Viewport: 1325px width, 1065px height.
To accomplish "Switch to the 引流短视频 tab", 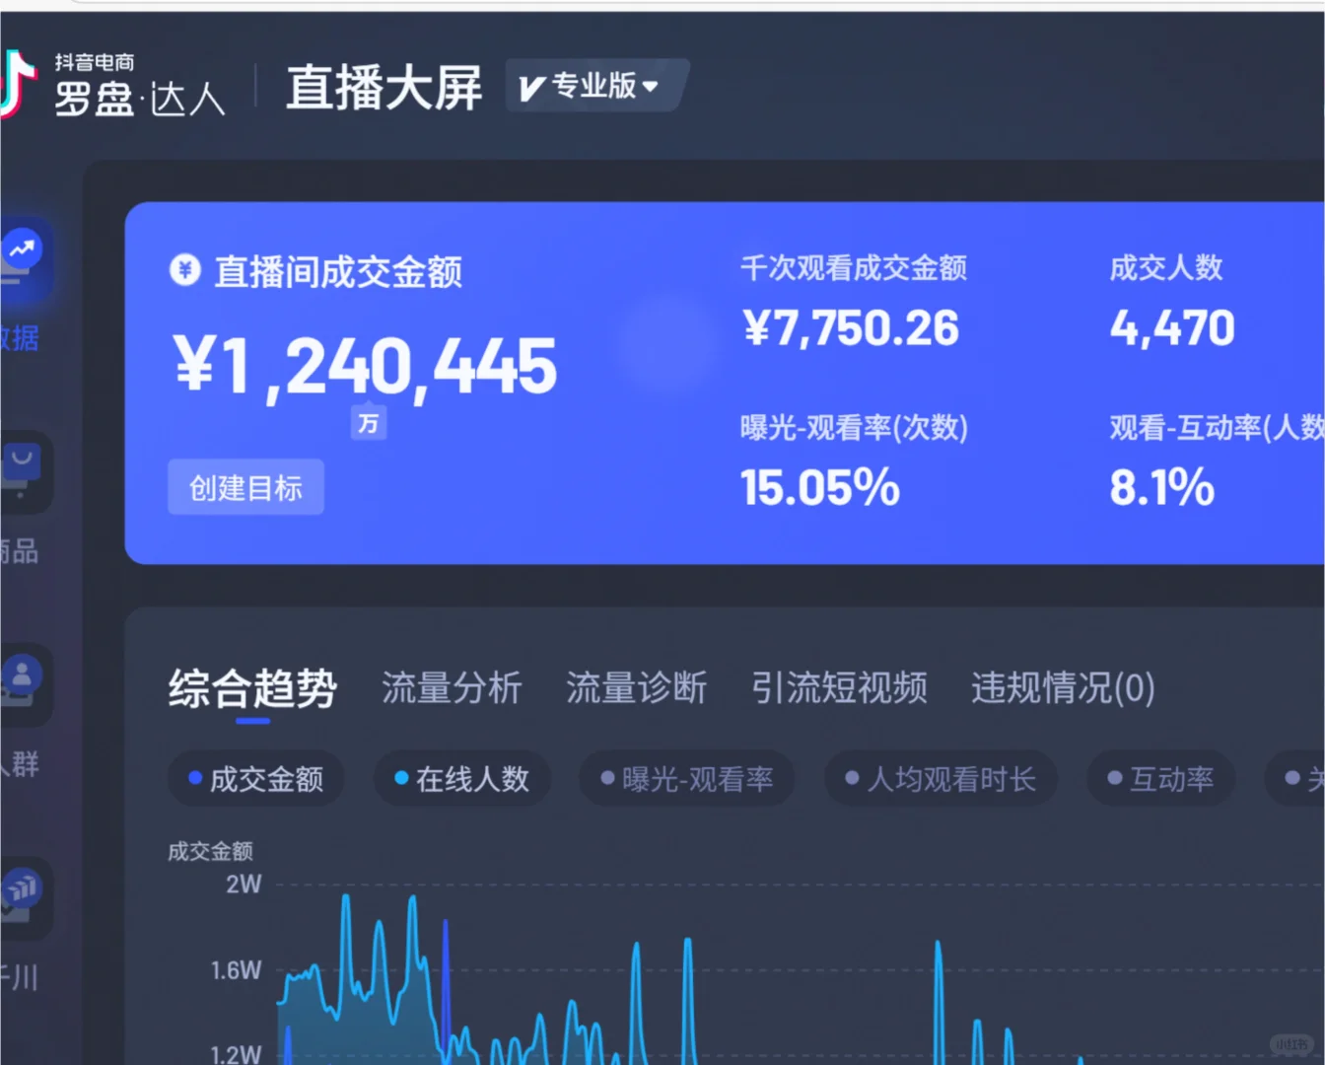I will tap(839, 688).
